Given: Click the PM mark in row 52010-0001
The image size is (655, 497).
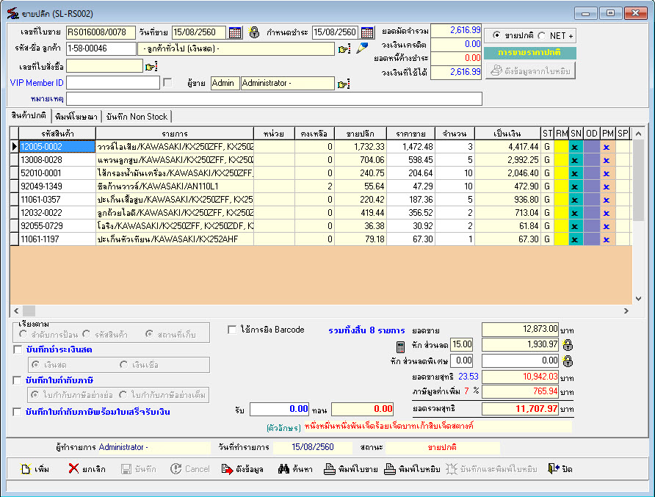Looking at the screenshot, I should tap(607, 173).
